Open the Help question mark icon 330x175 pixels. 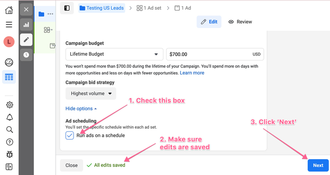[9, 142]
